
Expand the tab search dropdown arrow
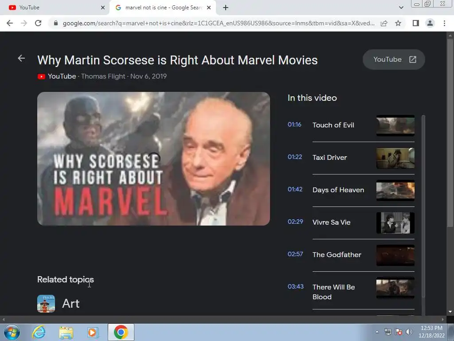coord(401,8)
